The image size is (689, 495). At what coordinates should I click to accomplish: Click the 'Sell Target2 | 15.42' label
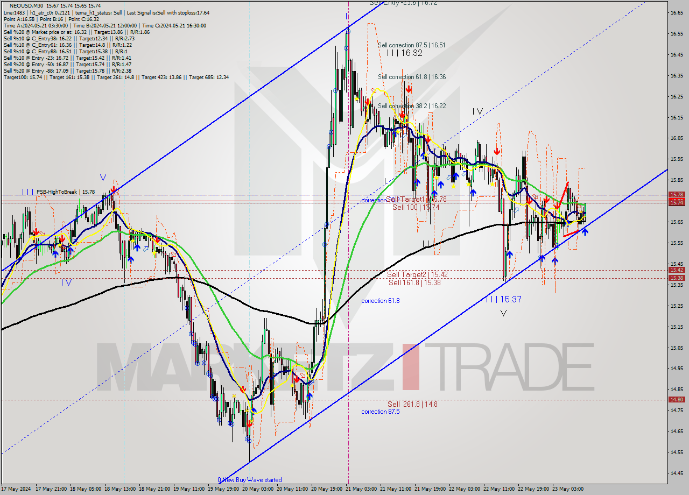pos(417,274)
